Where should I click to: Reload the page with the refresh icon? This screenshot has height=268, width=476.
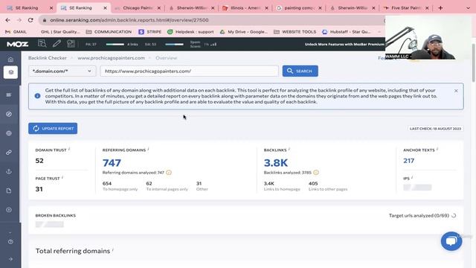click(x=30, y=20)
